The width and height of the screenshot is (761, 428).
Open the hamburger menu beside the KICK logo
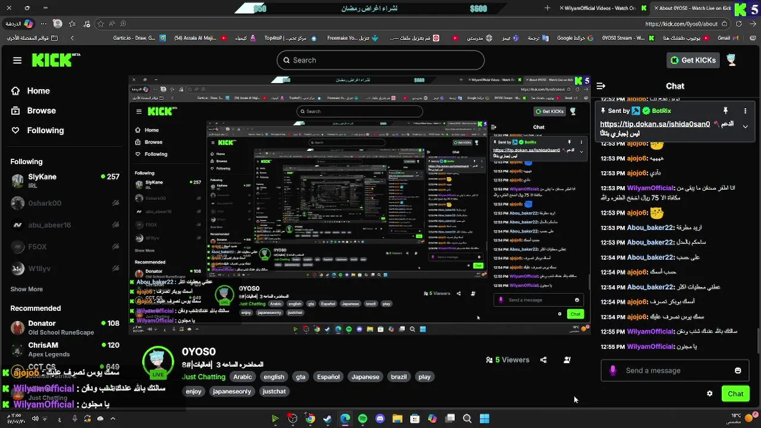(17, 60)
